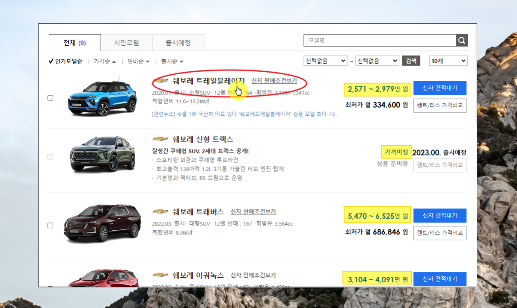Select the 전체 (9) tab

75,43
